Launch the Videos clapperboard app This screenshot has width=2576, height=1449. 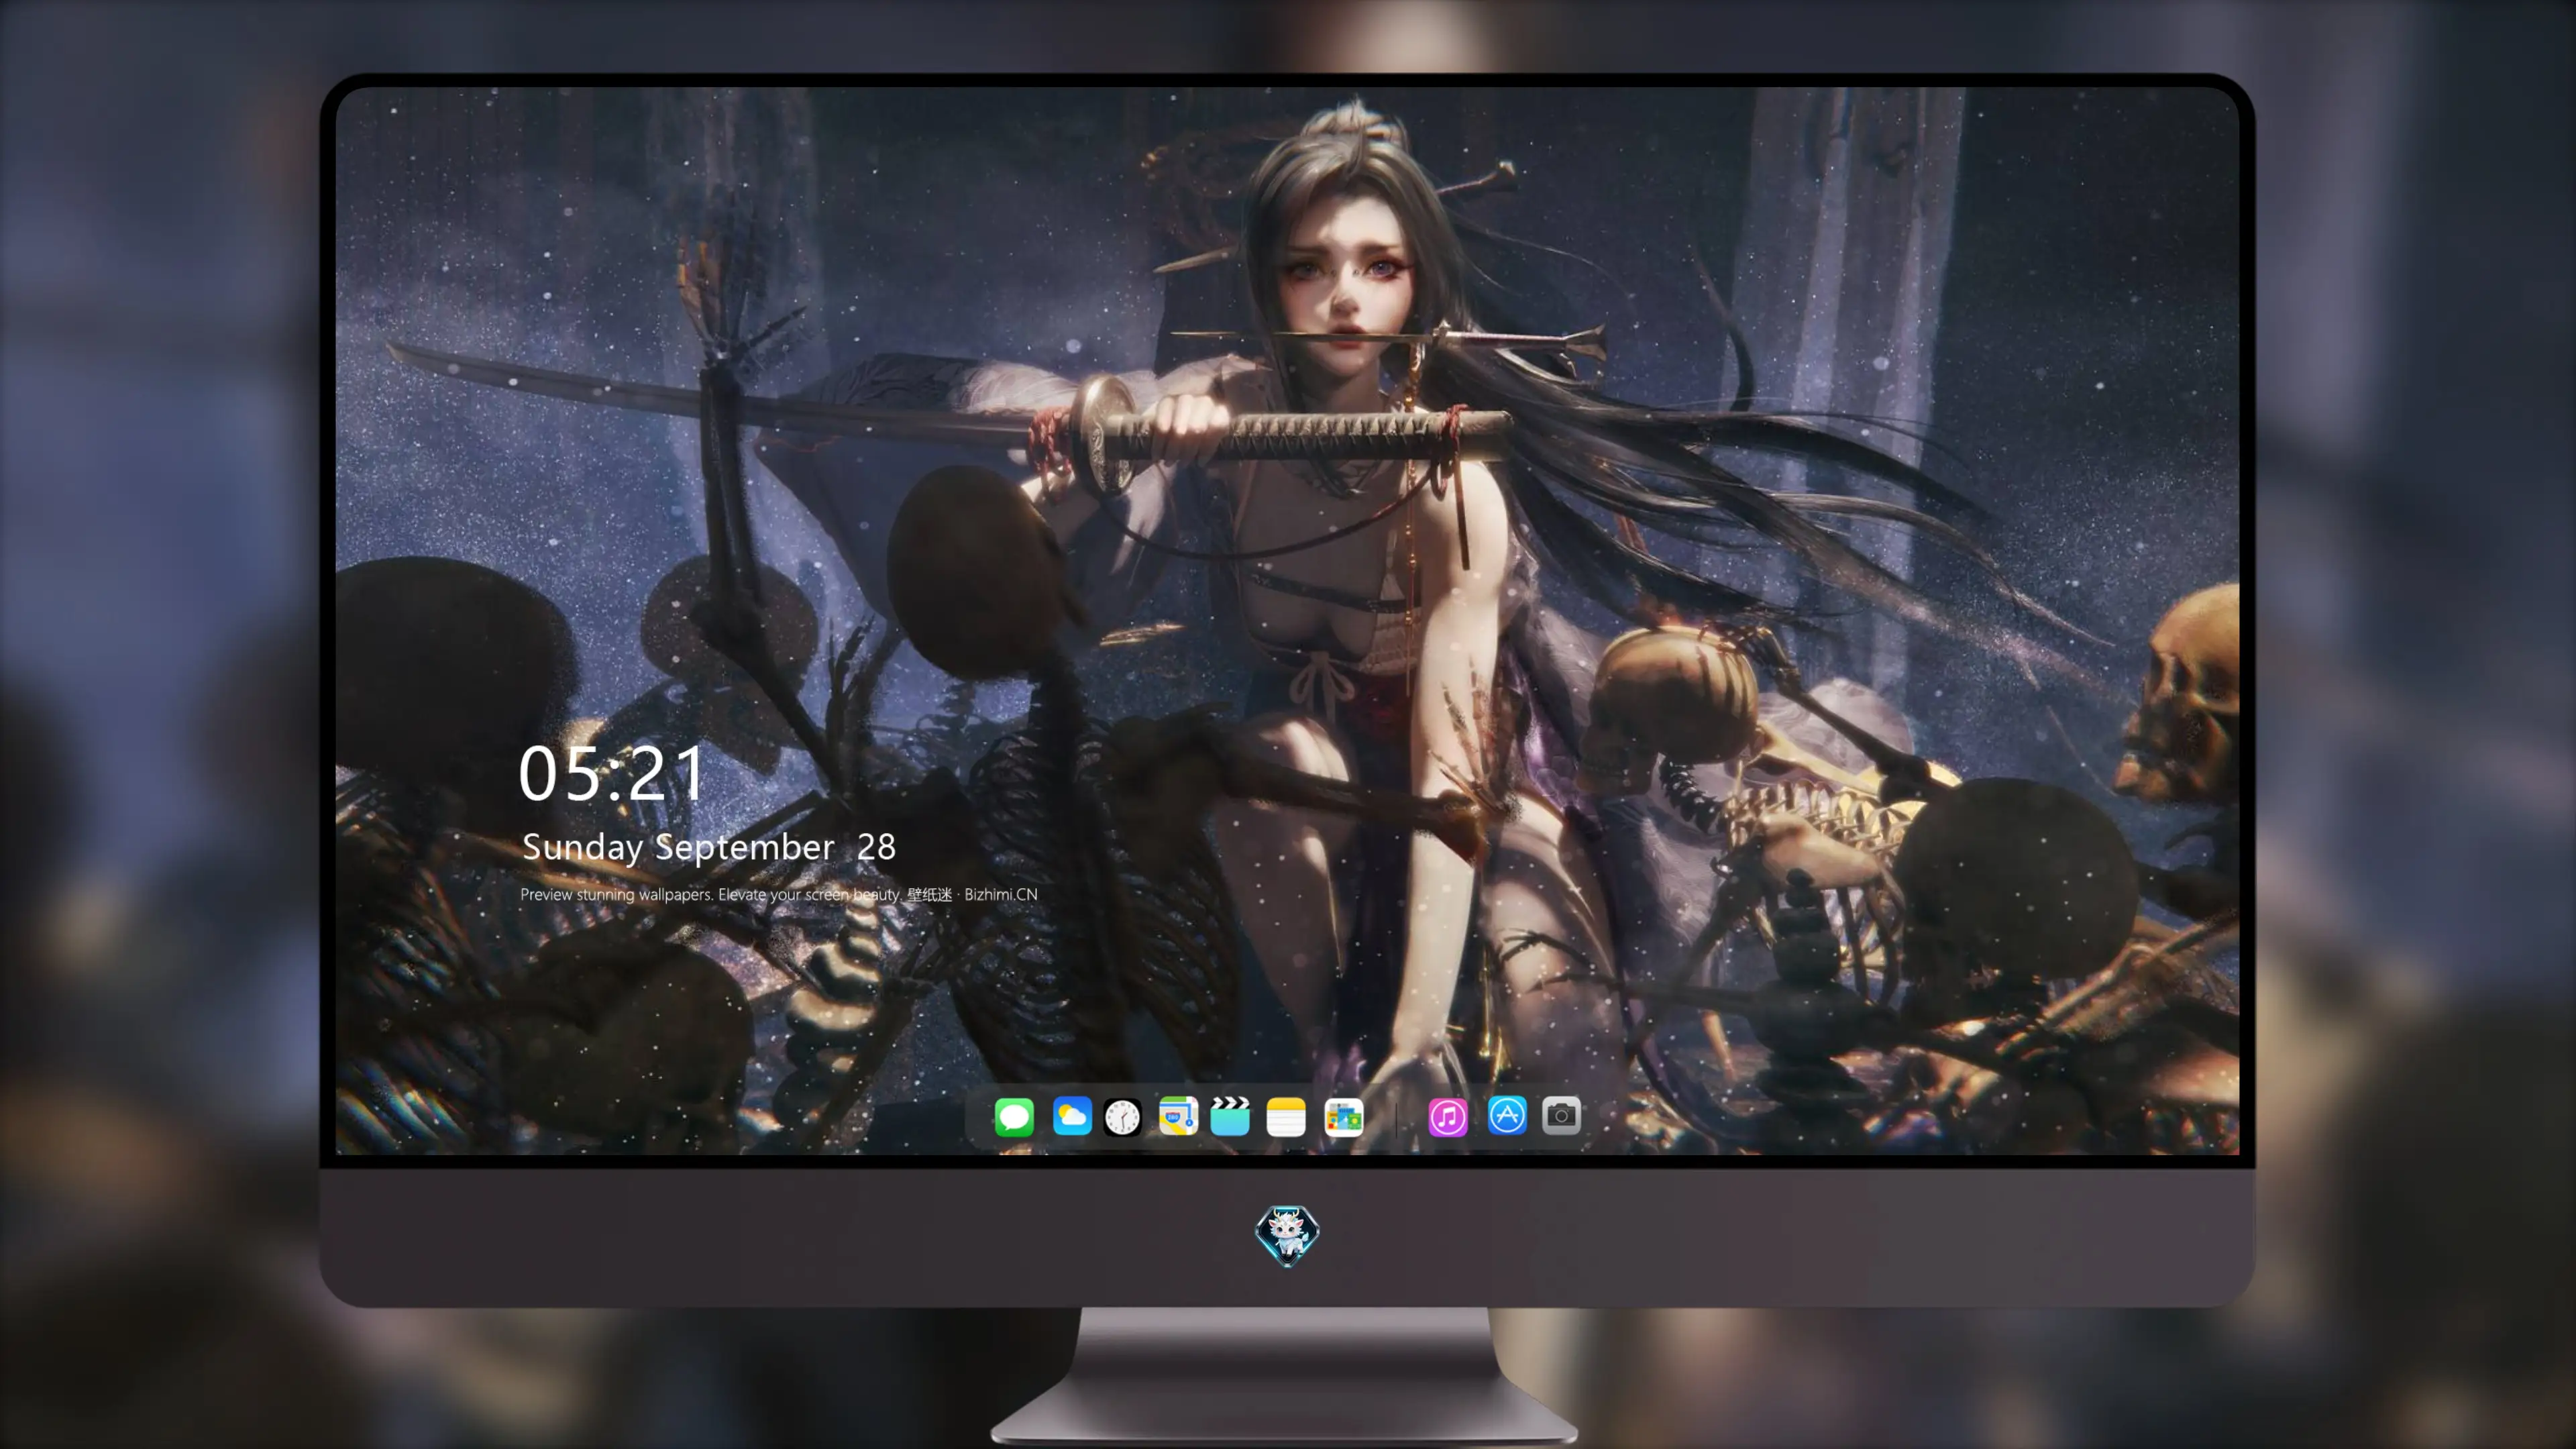[1230, 1116]
